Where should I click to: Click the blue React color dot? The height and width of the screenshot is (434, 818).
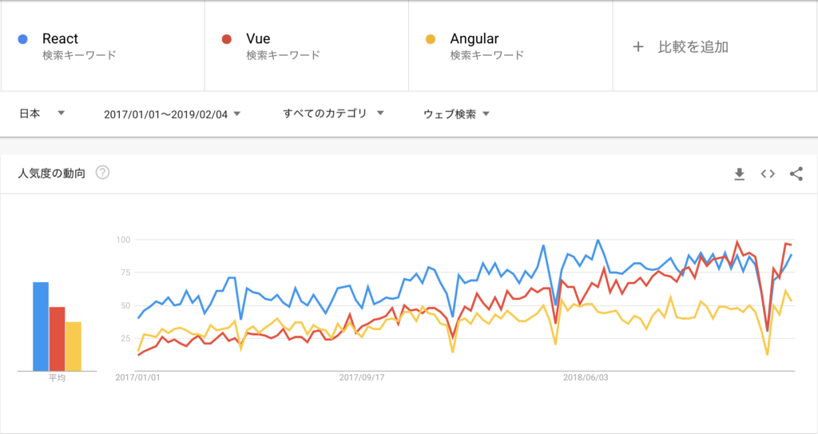click(22, 39)
